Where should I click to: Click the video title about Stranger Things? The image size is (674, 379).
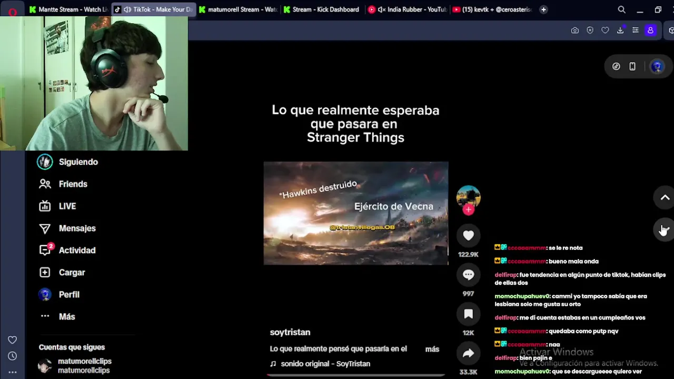coord(355,124)
